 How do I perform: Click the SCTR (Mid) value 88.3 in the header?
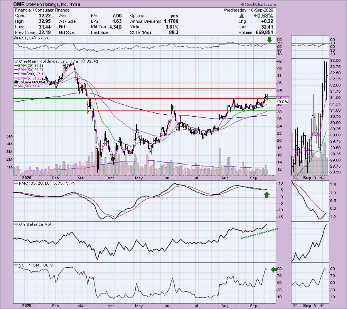[174, 32]
